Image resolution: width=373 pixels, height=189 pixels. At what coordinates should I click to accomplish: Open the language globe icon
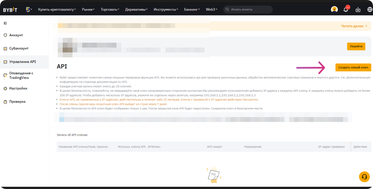pos(370,9)
